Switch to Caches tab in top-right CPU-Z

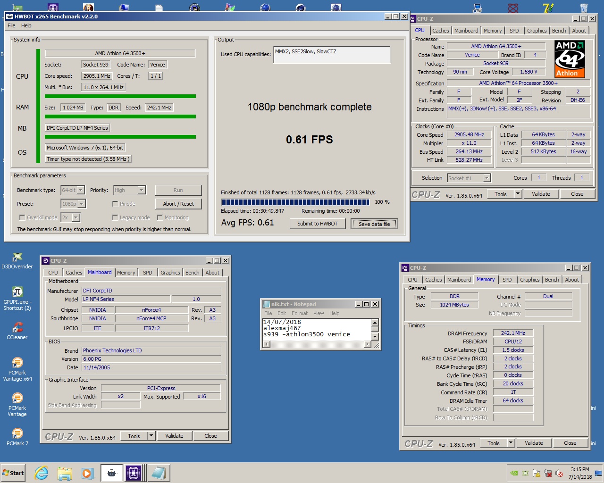click(x=441, y=31)
